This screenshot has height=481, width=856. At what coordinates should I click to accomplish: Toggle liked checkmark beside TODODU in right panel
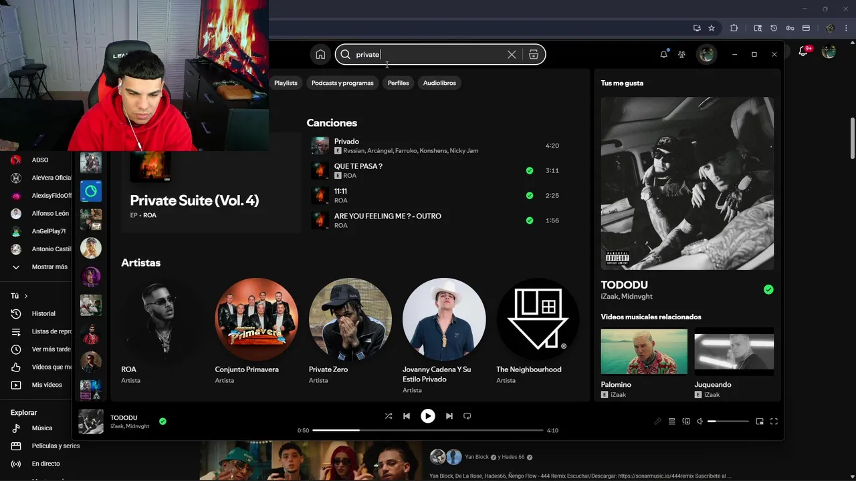point(768,289)
